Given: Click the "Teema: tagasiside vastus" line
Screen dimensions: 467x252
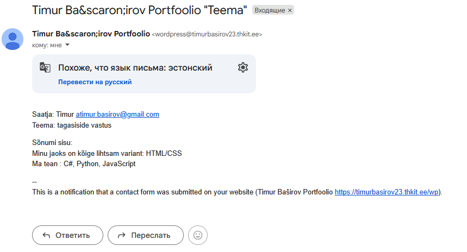Looking at the screenshot, I should point(72,125).
